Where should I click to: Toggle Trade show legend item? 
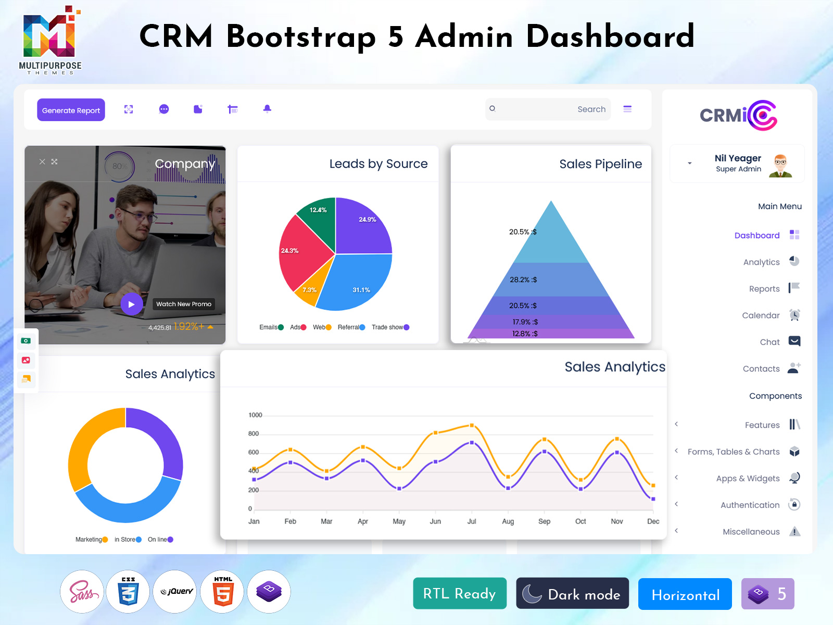point(390,327)
